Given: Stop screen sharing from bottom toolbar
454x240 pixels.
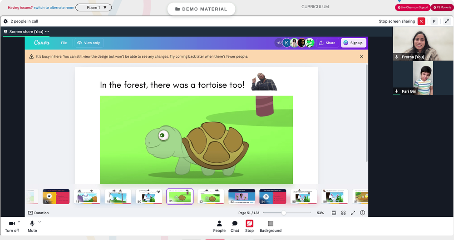Looking at the screenshot, I should pyautogui.click(x=249, y=226).
